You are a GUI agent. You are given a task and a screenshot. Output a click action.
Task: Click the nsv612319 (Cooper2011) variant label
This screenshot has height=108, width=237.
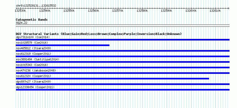tap(34, 54)
